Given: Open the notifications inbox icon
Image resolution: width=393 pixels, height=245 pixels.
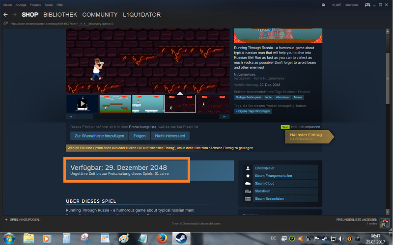Looking at the screenshot, I should [323, 5].
